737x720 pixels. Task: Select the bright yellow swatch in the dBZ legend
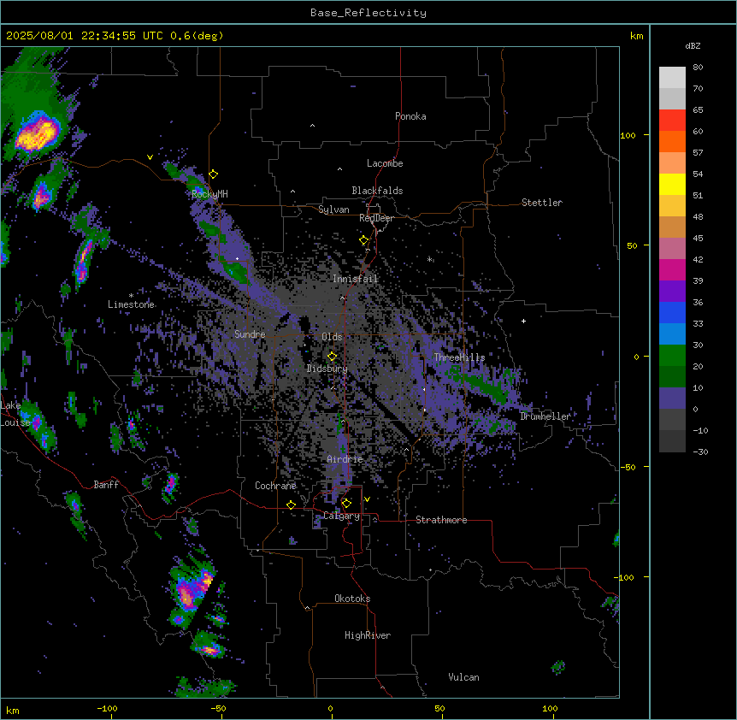click(x=672, y=184)
